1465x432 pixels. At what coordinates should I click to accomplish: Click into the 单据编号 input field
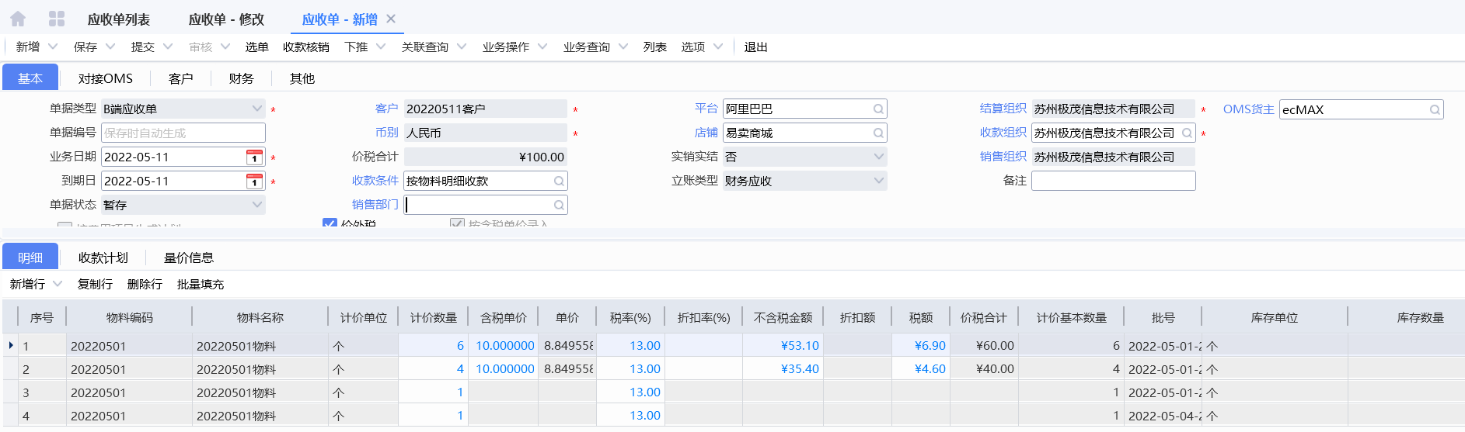pos(183,133)
